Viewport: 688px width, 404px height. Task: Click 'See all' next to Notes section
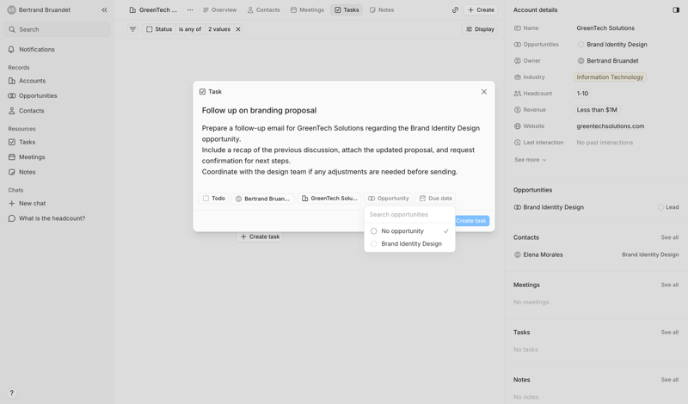pos(670,380)
